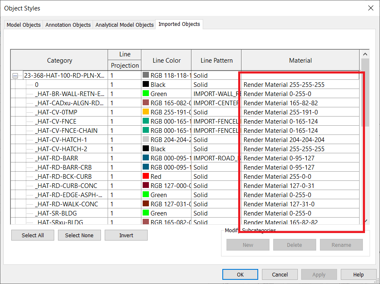
Task: Click Render Material 165-82-82 for _HAT-CADxu-ALGN-RD
Action: coord(300,103)
